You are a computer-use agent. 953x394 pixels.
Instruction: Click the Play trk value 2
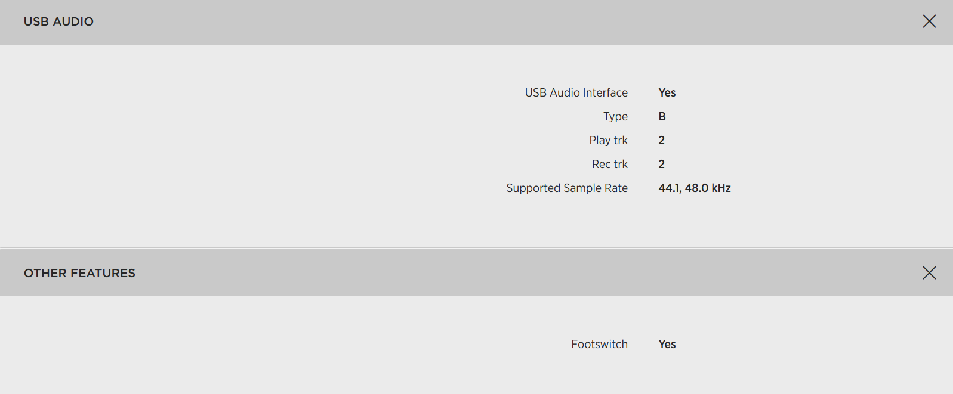tap(661, 140)
